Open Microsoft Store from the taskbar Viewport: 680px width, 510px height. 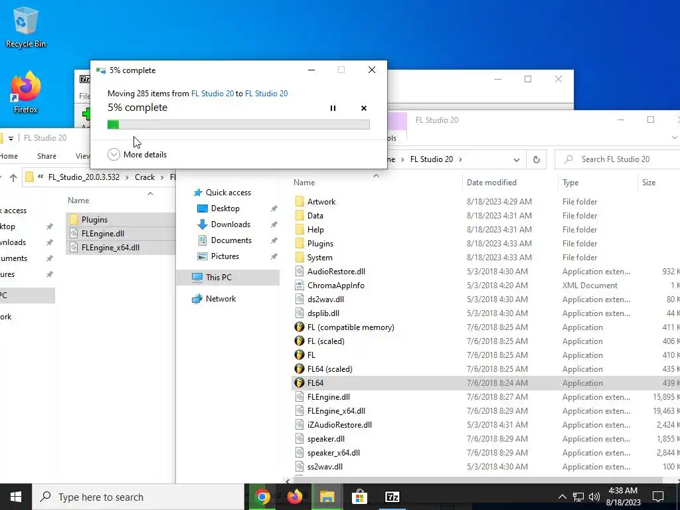click(359, 497)
